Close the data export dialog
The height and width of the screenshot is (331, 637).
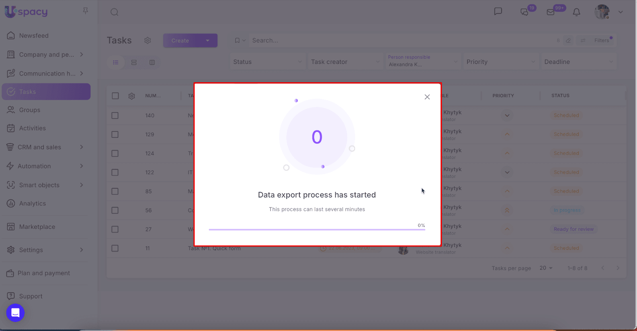(x=427, y=97)
